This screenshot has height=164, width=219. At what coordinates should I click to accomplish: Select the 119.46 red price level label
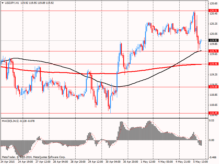pyautogui.click(x=214, y=64)
